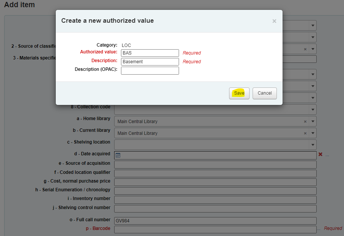The width and height of the screenshot is (344, 236).
Task: Click the Coded location qualifier field
Action: [x=215, y=173]
